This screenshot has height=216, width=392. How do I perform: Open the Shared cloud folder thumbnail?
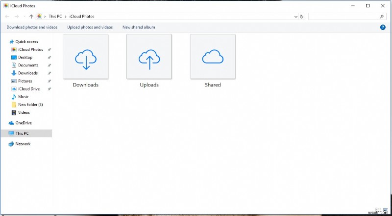coord(213,56)
